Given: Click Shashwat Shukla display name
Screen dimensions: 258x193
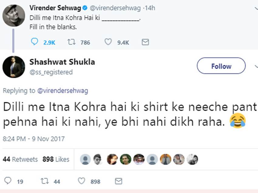Looking at the screenshot, I should tap(62, 62).
